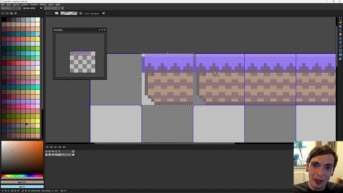Open the Frame menu
343x193 pixels.
coord(33,4)
